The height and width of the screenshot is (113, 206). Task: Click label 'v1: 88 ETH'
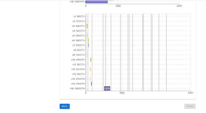click(x=79, y=17)
